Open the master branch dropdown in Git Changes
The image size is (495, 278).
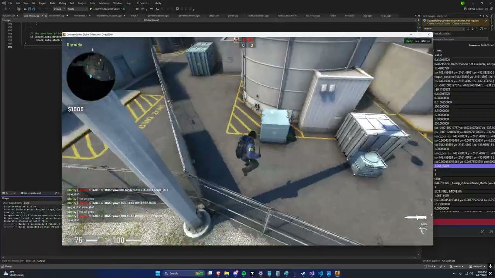[444, 29]
